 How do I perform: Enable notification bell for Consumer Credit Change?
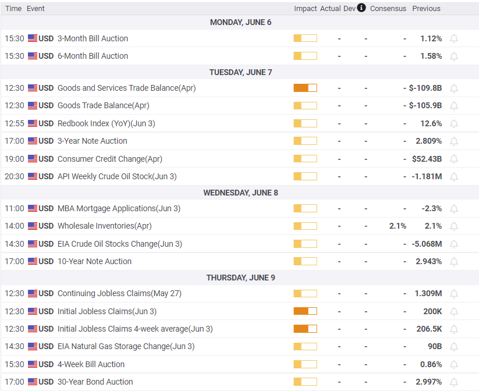pyautogui.click(x=454, y=159)
